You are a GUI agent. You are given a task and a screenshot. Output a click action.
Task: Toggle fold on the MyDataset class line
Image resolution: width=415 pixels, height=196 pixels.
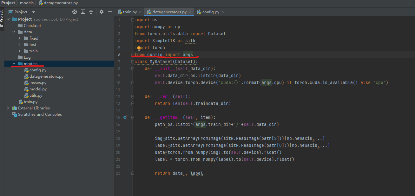[x=132, y=62]
